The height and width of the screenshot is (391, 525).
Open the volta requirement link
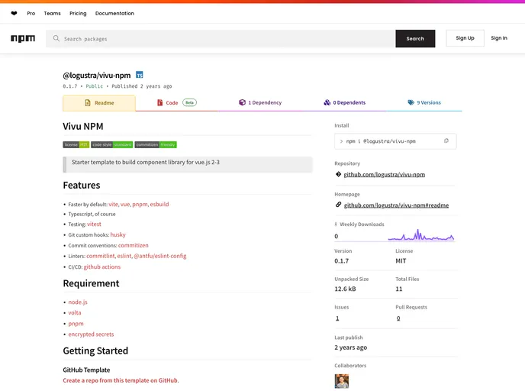tap(75, 312)
